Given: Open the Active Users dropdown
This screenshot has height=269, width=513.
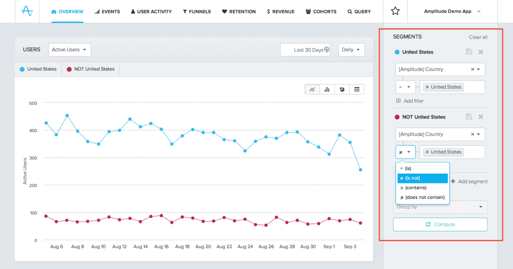Looking at the screenshot, I should click(x=70, y=49).
